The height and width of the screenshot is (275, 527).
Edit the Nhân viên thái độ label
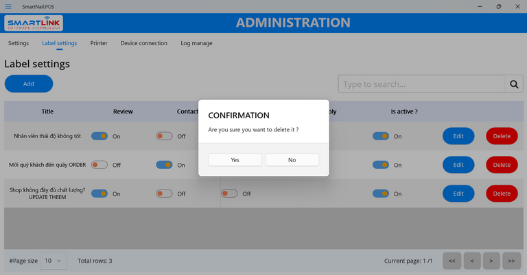pos(458,136)
